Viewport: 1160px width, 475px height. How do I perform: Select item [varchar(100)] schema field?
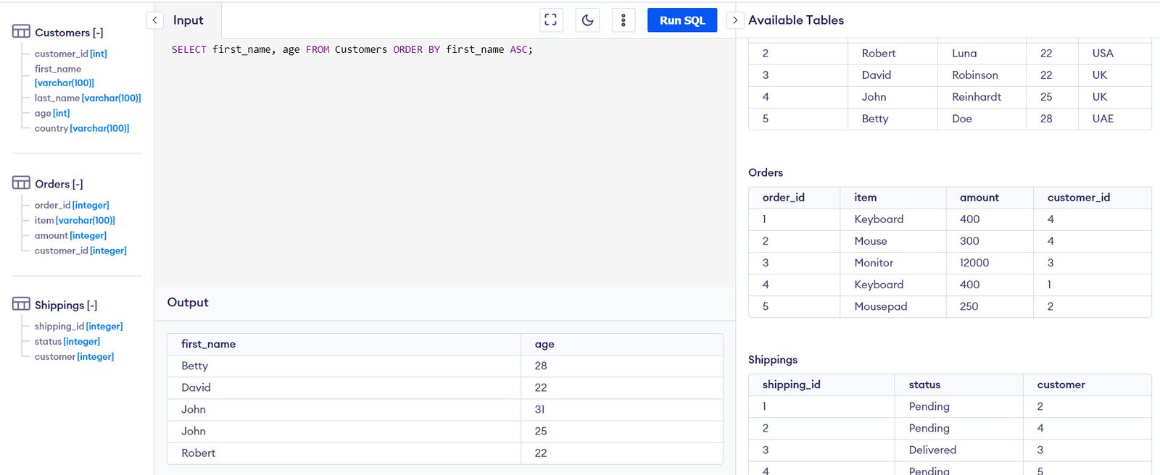pyautogui.click(x=75, y=220)
